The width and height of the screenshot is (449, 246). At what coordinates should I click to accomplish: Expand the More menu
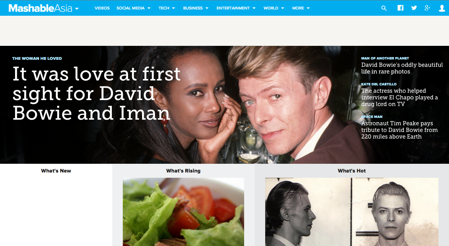click(x=301, y=8)
